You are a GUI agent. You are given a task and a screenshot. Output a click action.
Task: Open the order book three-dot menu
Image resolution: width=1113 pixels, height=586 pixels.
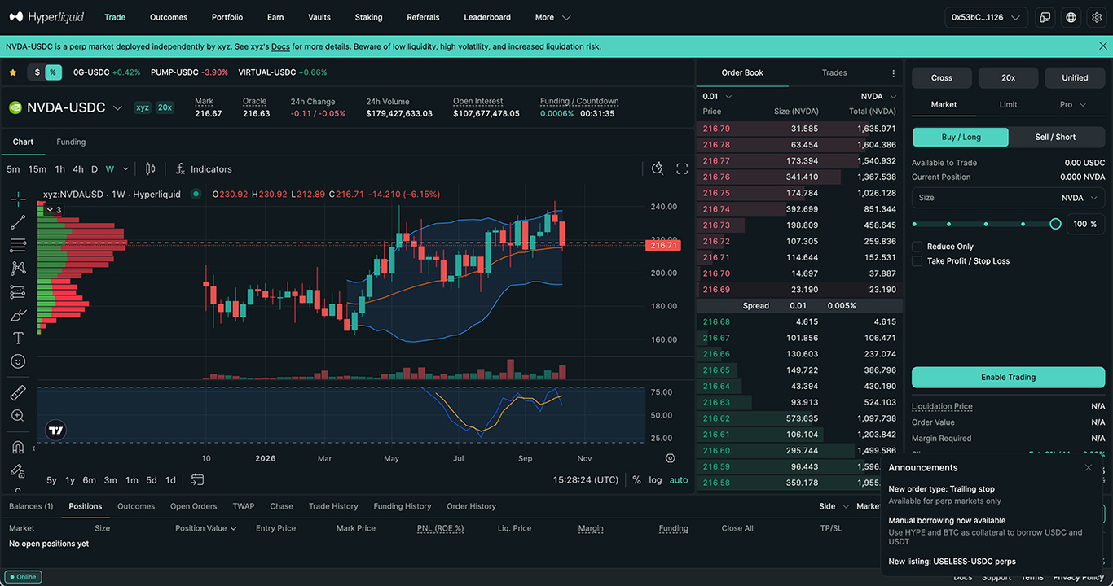[894, 73]
